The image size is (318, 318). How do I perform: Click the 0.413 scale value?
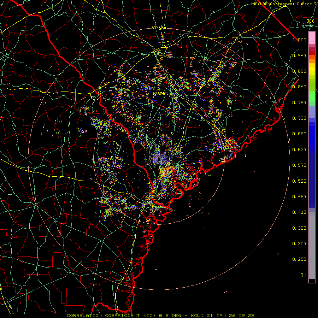(x=299, y=212)
